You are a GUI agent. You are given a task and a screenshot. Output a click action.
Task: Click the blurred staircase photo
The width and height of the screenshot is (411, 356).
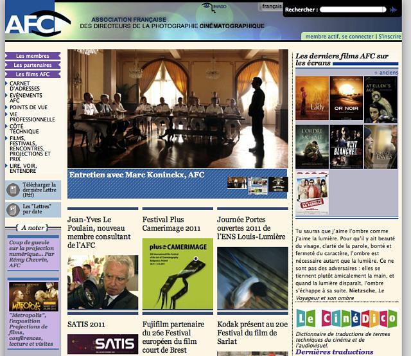[x=252, y=278]
